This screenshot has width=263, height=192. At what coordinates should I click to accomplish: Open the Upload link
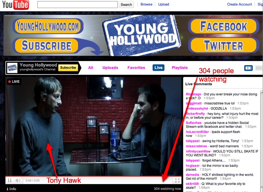pos(163,4)
